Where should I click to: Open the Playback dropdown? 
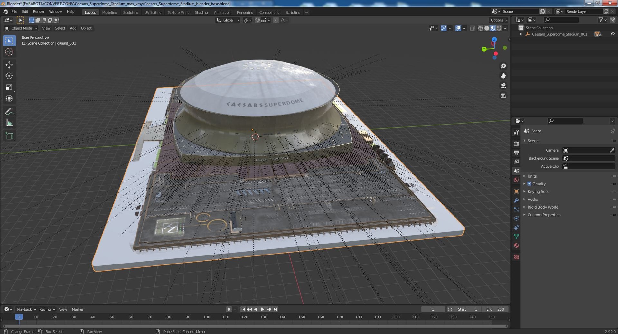click(26, 309)
